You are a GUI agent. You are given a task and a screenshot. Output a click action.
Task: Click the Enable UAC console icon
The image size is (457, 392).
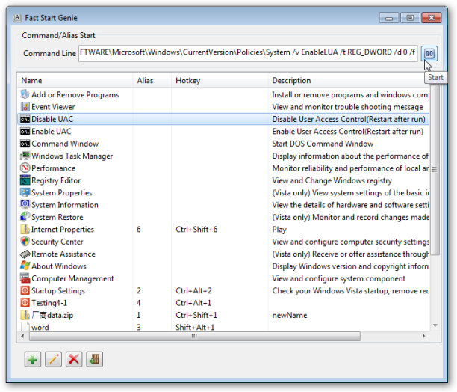(x=25, y=132)
